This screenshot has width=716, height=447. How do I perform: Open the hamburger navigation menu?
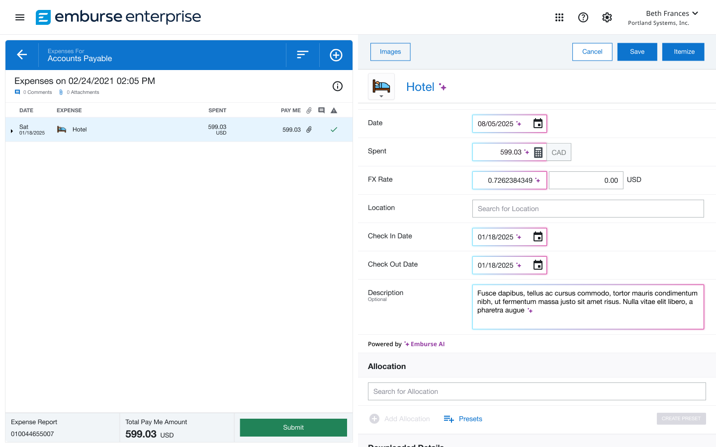point(19,17)
